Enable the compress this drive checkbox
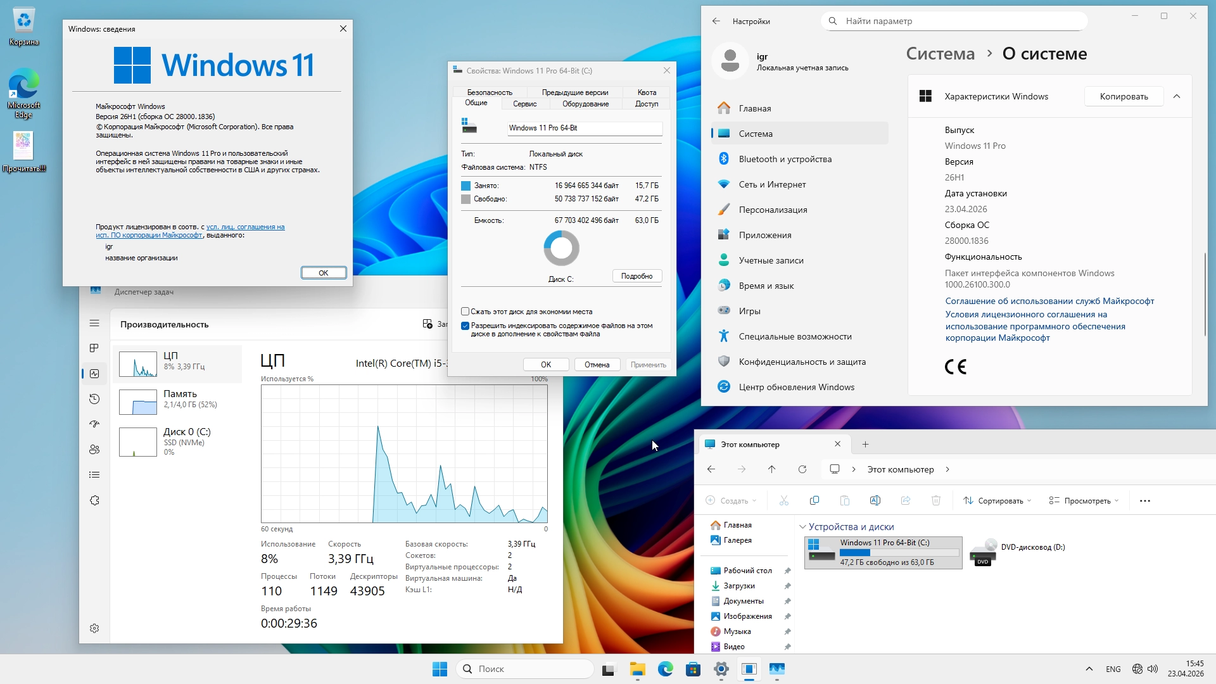 point(465,312)
